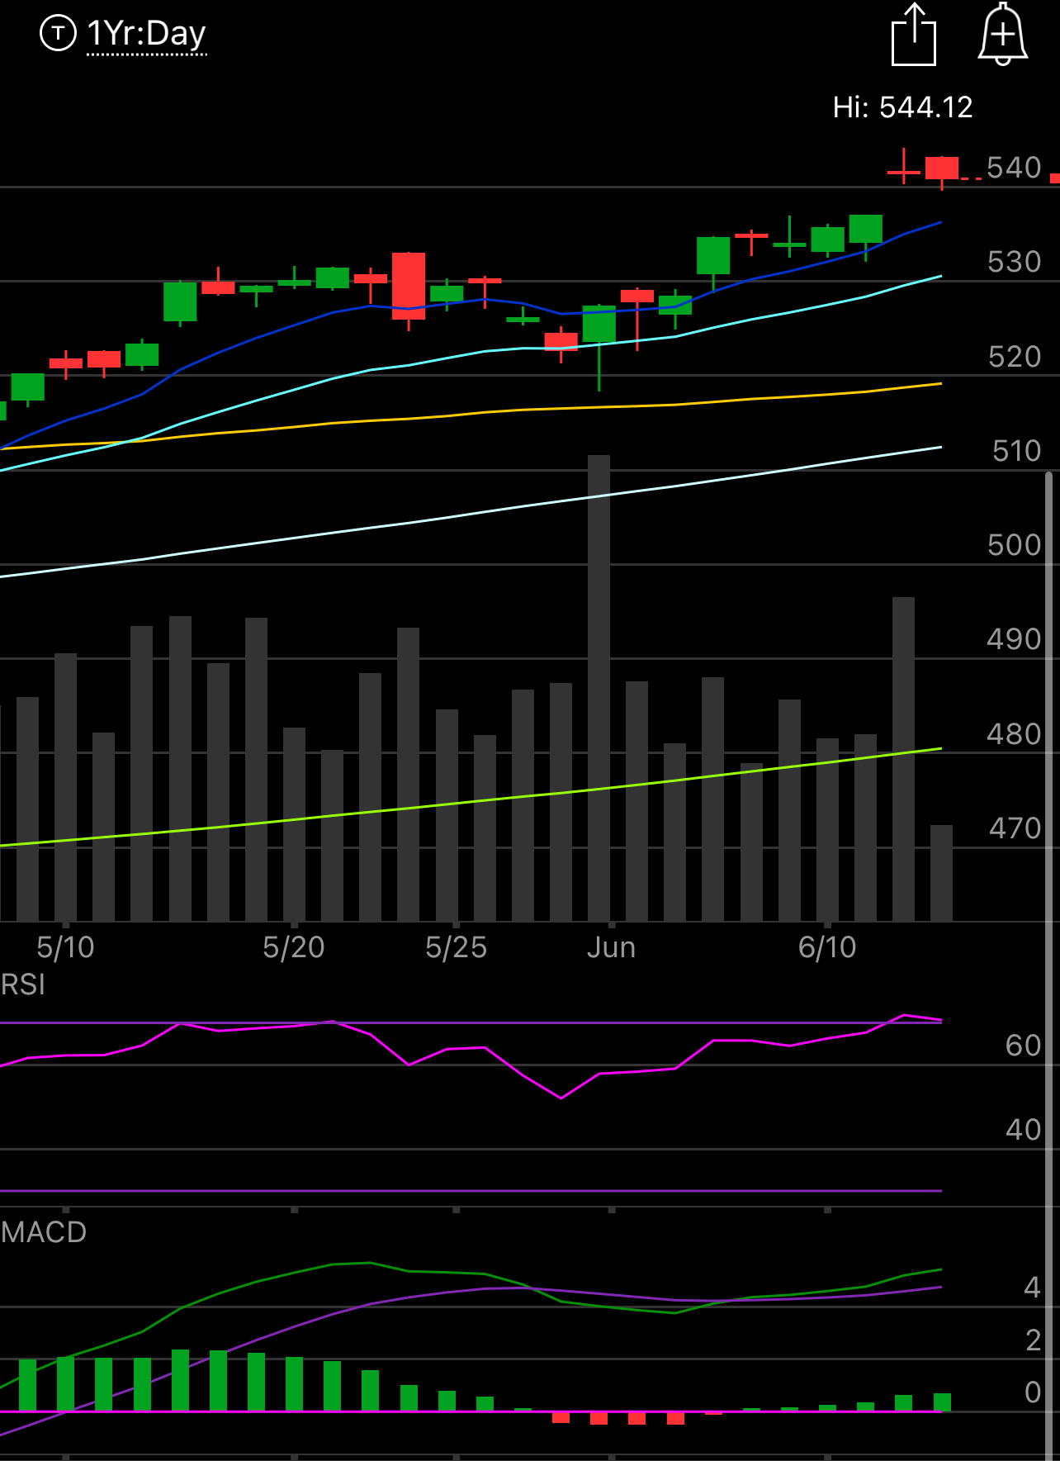Tap the Jun date label
This screenshot has height=1461, width=1060.
611,947
